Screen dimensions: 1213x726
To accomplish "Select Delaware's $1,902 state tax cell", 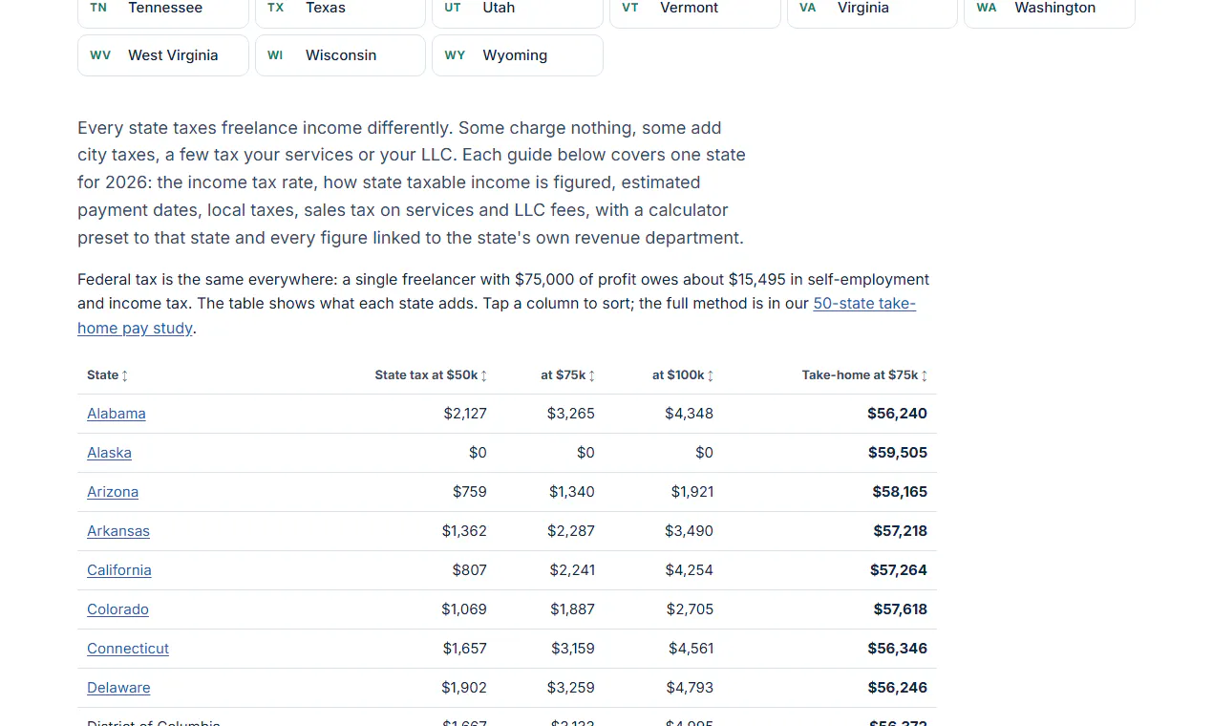I will click(464, 688).
